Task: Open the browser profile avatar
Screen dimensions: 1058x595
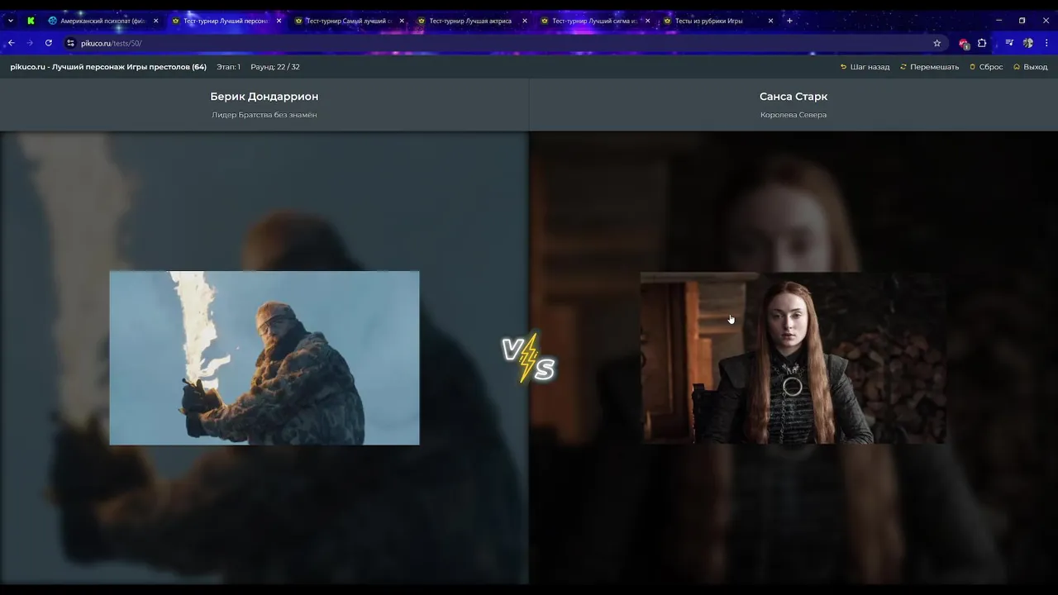Action: 1028,43
